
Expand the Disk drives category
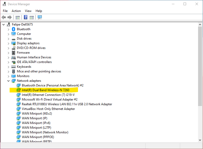point(8,39)
